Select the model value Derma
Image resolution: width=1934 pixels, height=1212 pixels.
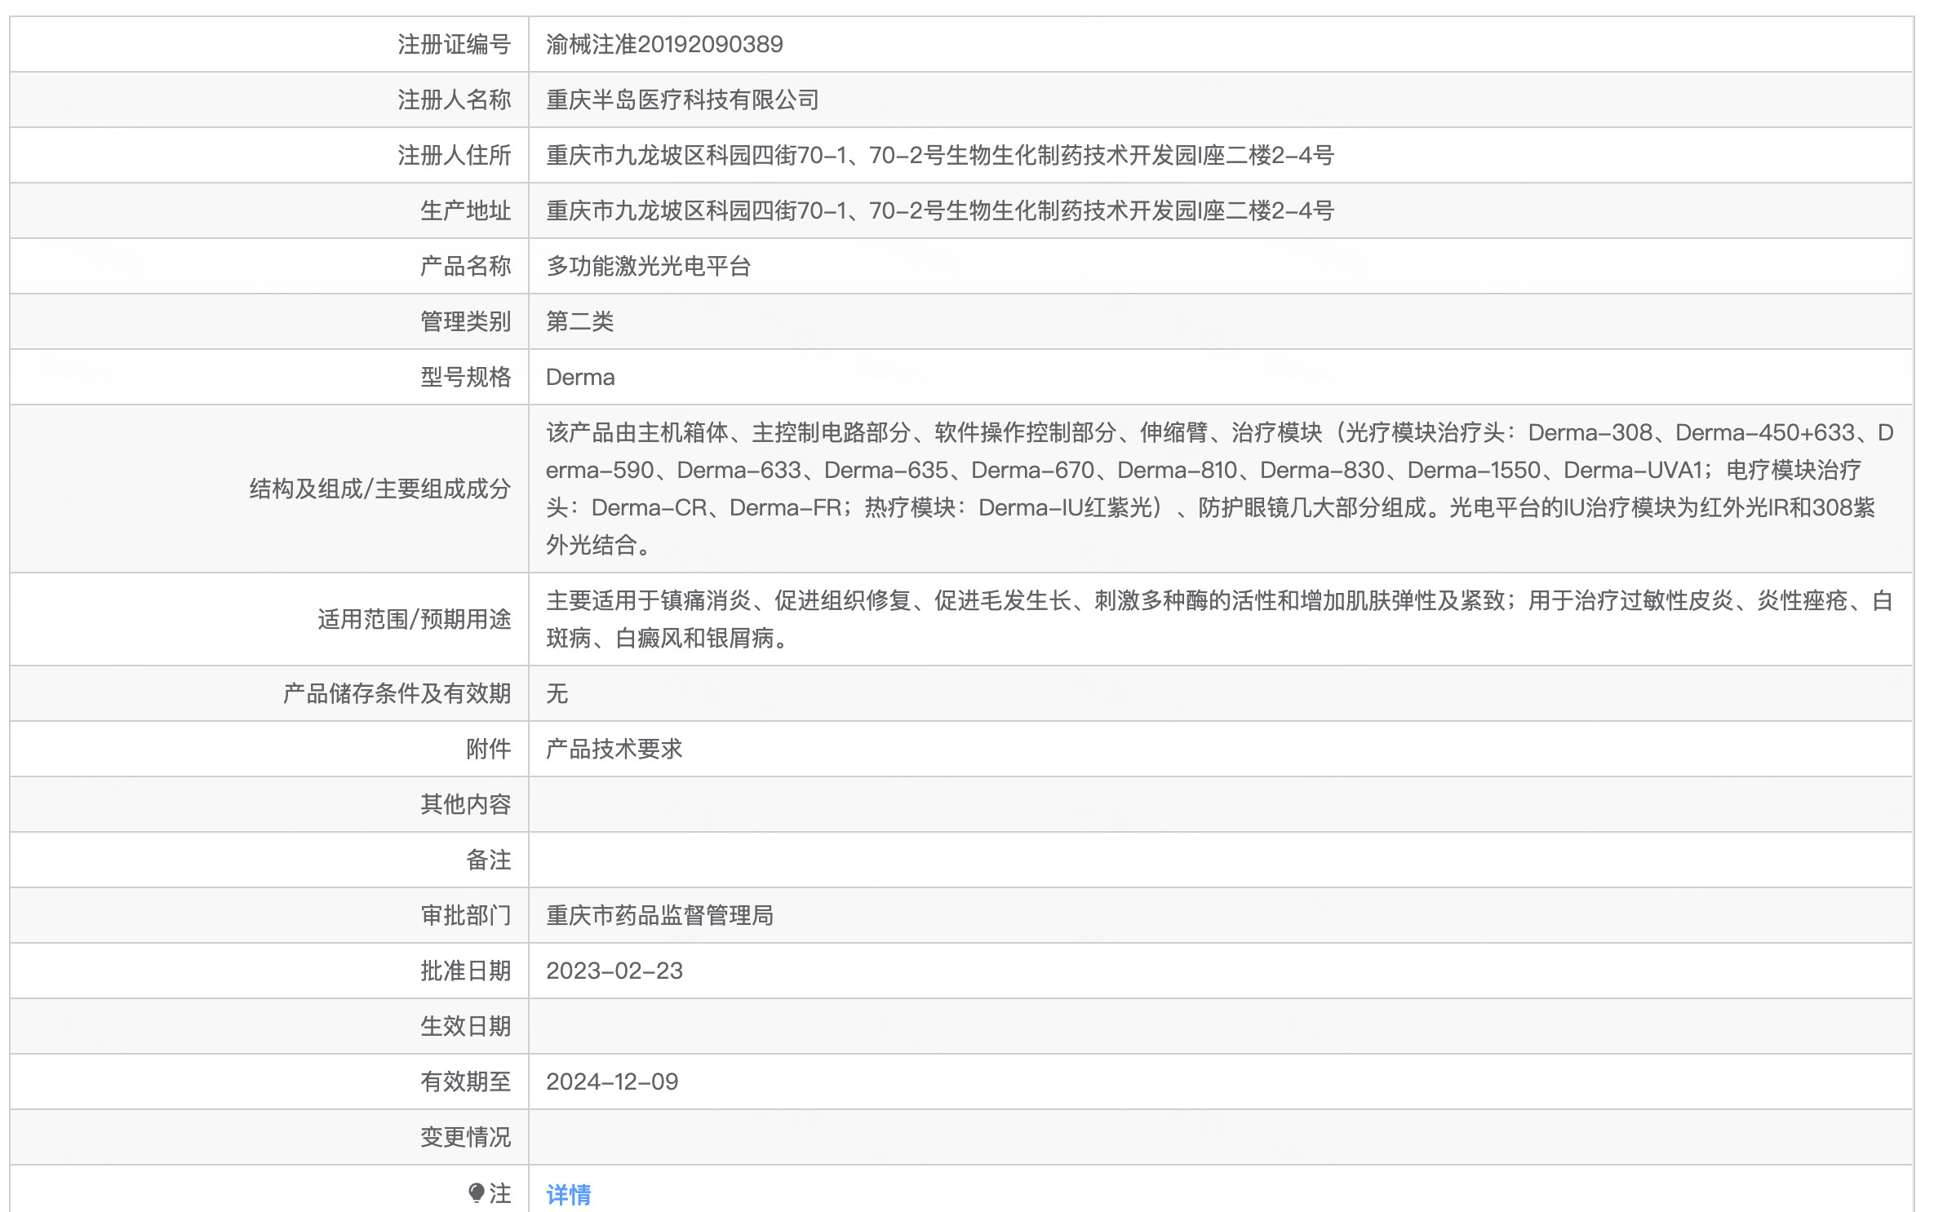pos(580,377)
